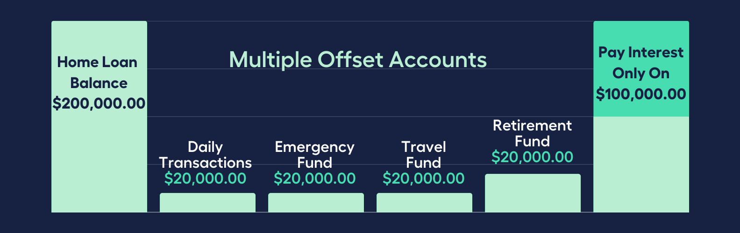Click the taller Retirement Fund bar
Screen dimensions: 740x233
coord(533,193)
